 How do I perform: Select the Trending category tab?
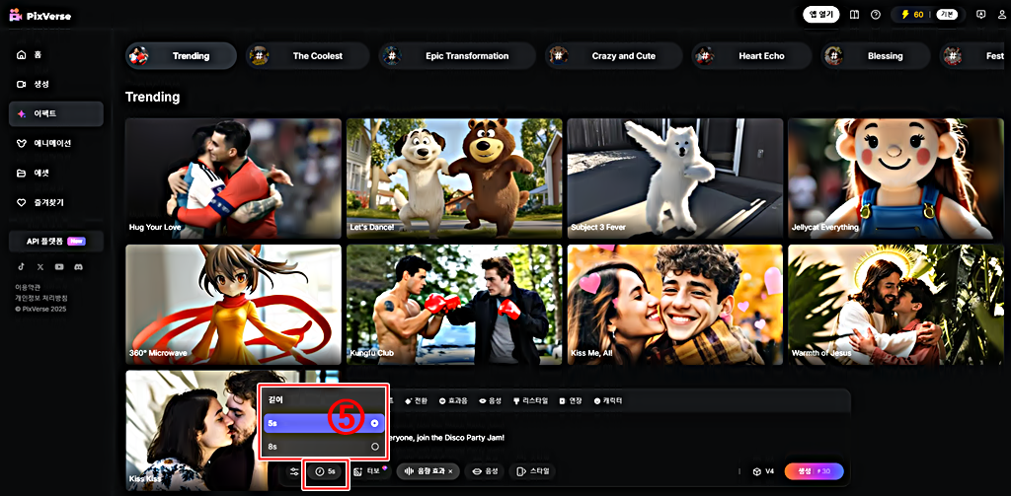pyautogui.click(x=182, y=56)
